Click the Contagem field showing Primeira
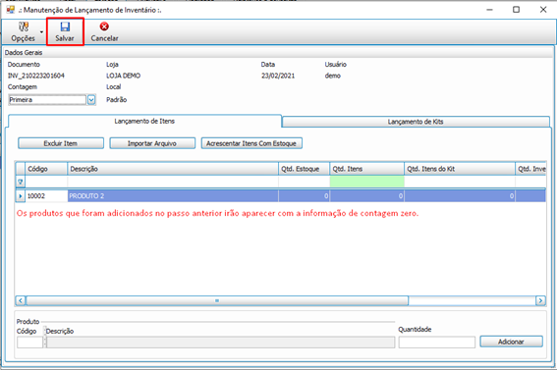 tap(47, 100)
